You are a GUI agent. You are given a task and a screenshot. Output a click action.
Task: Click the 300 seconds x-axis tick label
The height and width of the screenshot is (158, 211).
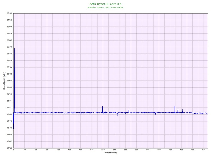point(125,150)
